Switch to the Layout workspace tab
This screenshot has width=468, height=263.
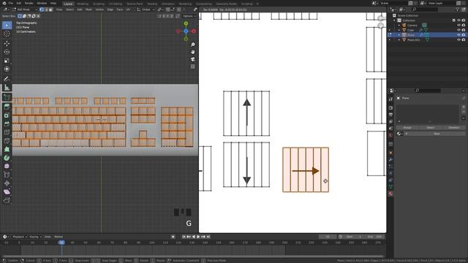point(68,4)
